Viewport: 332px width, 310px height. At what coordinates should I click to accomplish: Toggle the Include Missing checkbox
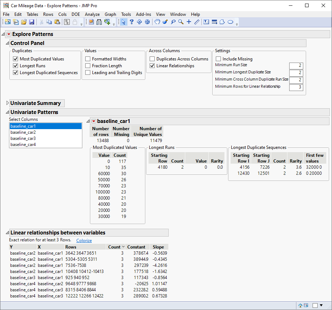218,59
